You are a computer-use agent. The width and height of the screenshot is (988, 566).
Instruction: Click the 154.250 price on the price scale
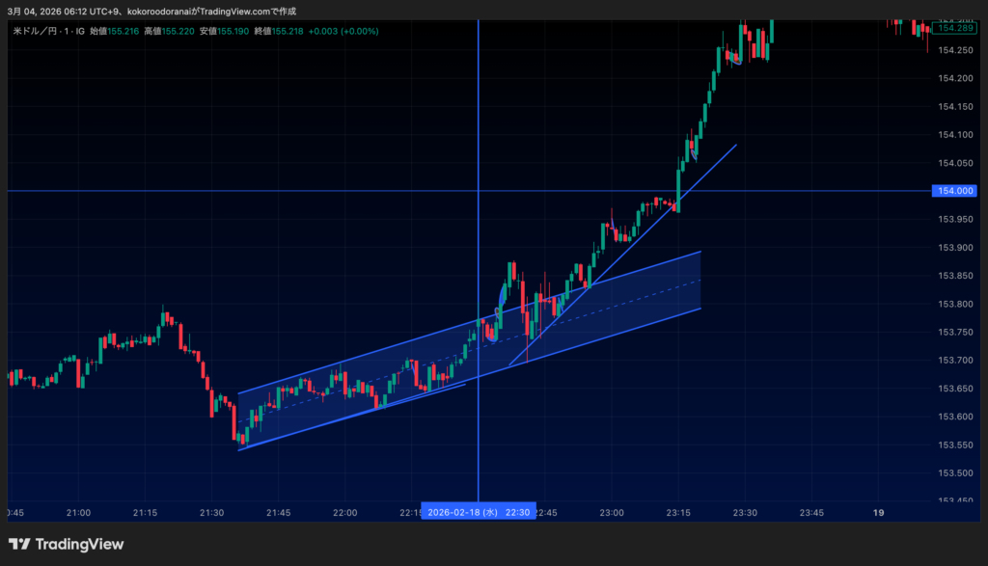953,50
